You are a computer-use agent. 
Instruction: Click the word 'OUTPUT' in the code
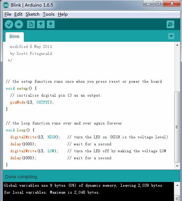(43, 102)
